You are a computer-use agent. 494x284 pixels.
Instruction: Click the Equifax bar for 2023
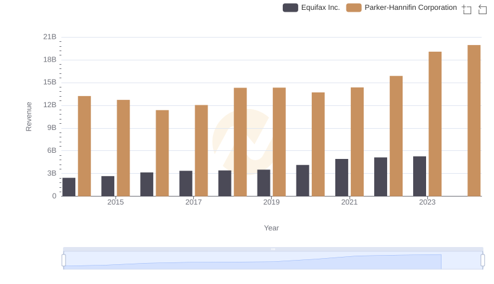click(420, 176)
